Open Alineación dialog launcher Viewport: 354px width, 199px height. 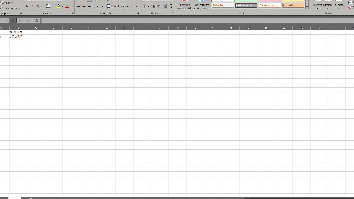139,14
